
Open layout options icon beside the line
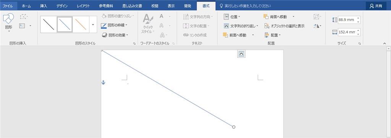coord(241,54)
